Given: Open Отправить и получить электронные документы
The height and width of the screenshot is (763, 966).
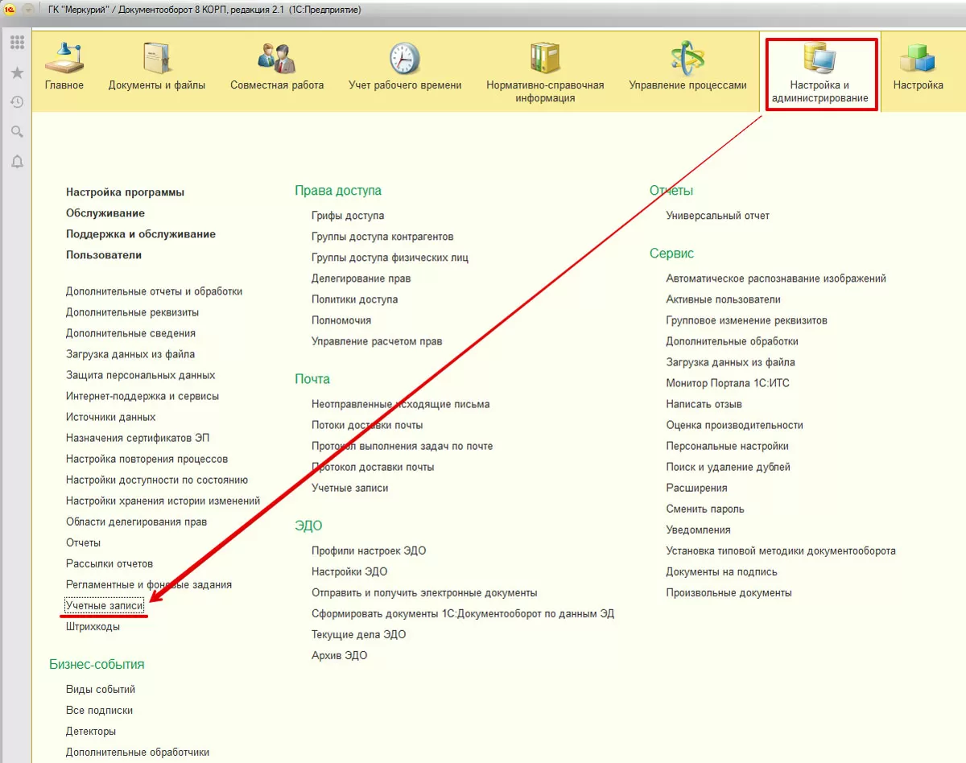Looking at the screenshot, I should pyautogui.click(x=424, y=592).
